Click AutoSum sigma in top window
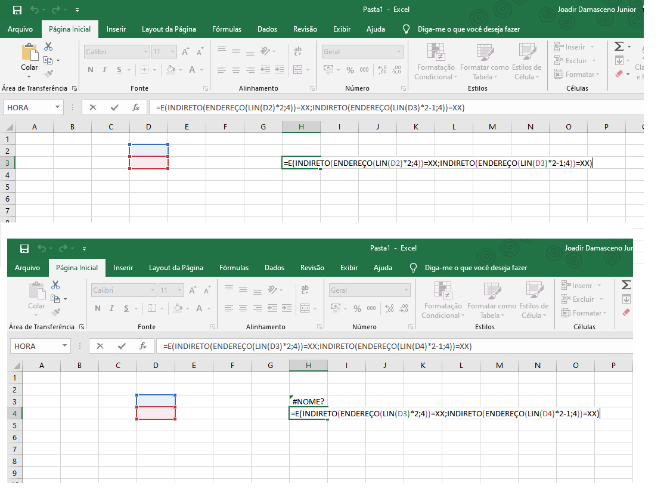 (619, 46)
